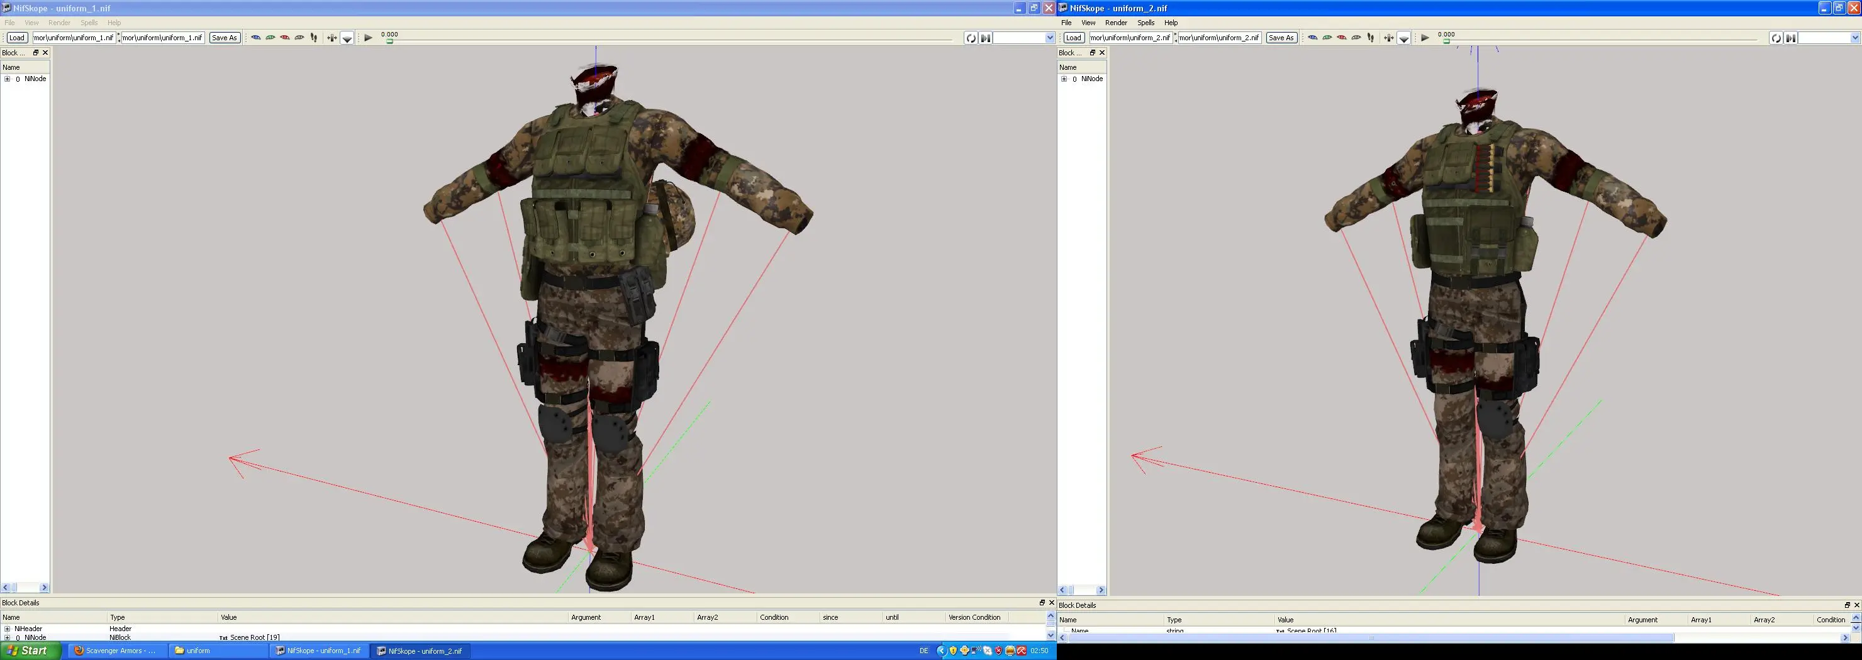Open animation group combo box in uniform_2 window

click(x=1829, y=38)
